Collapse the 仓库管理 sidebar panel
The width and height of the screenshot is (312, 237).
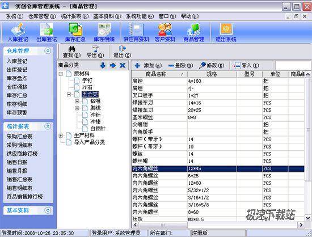click(48, 51)
